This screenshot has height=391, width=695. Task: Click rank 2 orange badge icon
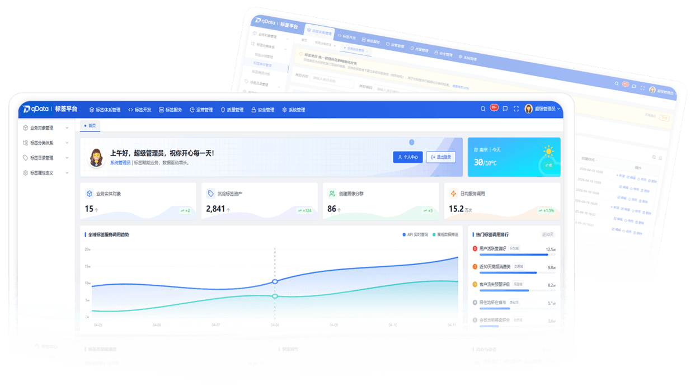(x=475, y=267)
